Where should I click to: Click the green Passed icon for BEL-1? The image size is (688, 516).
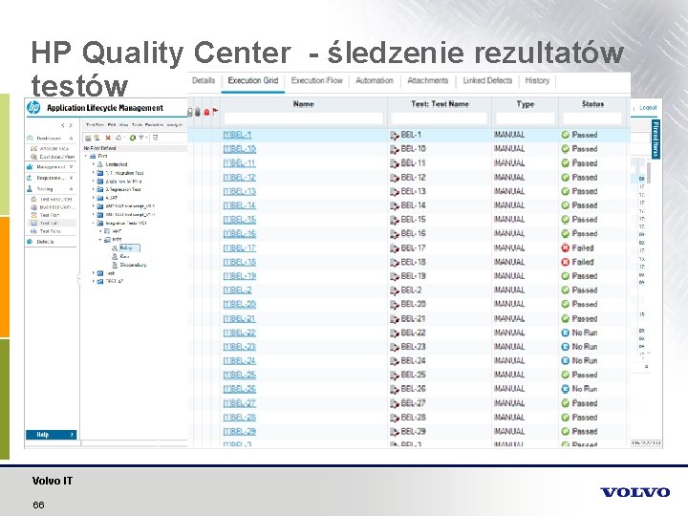565,135
